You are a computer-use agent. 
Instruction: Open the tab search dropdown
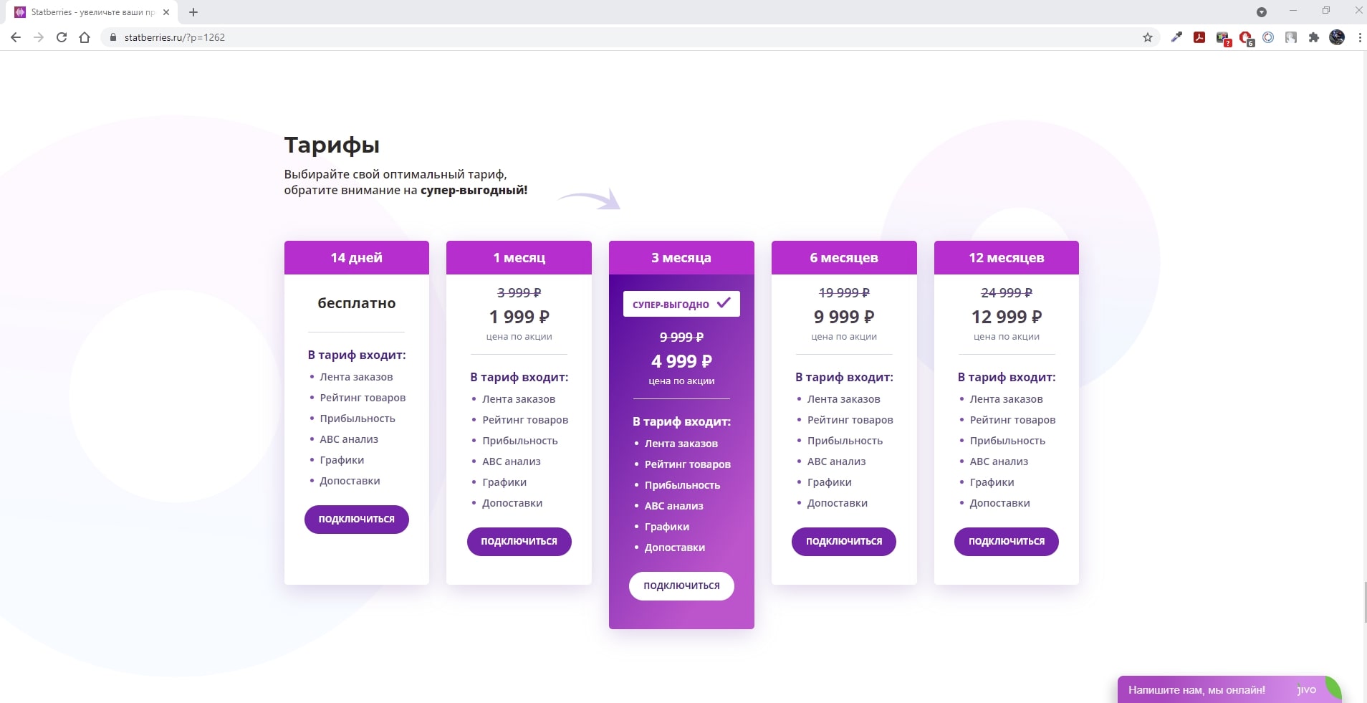[1262, 12]
